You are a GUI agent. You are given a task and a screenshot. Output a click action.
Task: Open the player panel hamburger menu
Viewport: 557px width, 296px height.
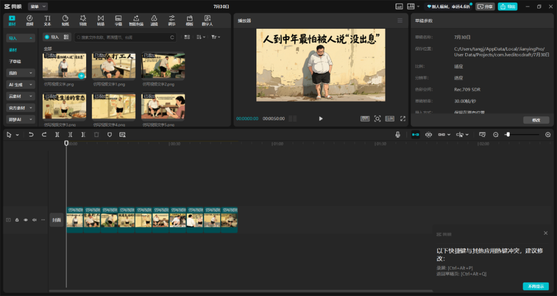click(400, 21)
